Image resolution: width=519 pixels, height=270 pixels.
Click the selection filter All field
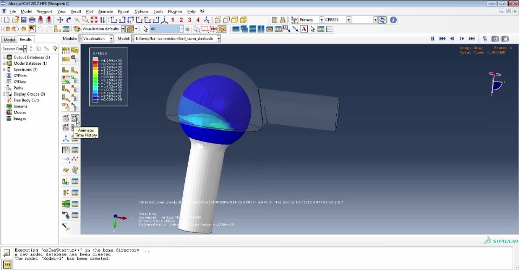pyautogui.click(x=167, y=29)
